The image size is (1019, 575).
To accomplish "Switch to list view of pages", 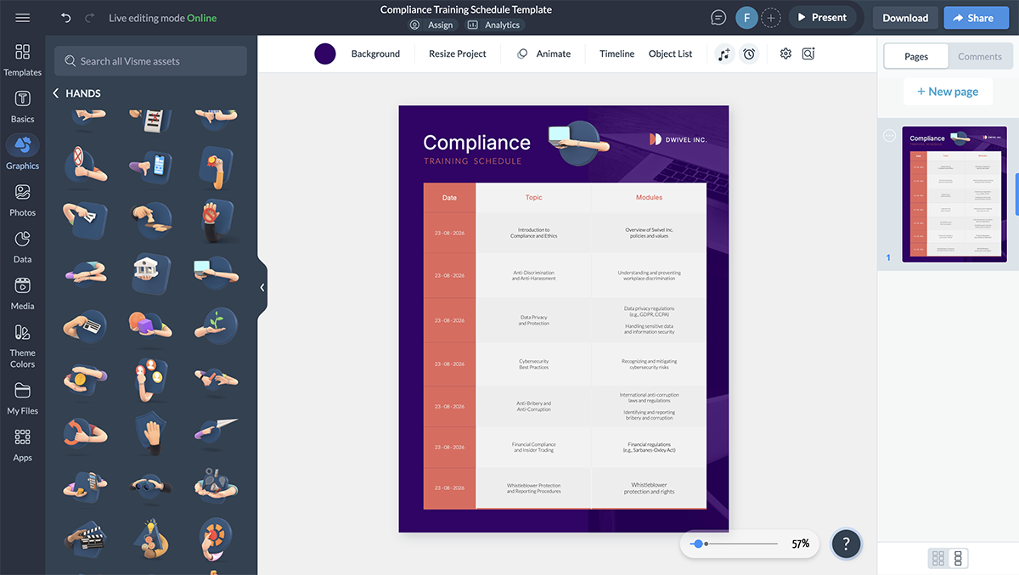I will click(x=958, y=558).
